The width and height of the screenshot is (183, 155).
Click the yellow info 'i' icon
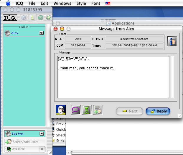pyautogui.click(x=32, y=18)
